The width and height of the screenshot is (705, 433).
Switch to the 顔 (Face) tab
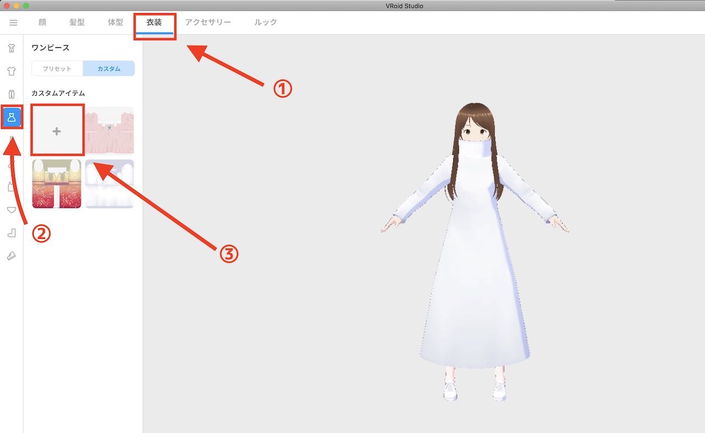42,23
